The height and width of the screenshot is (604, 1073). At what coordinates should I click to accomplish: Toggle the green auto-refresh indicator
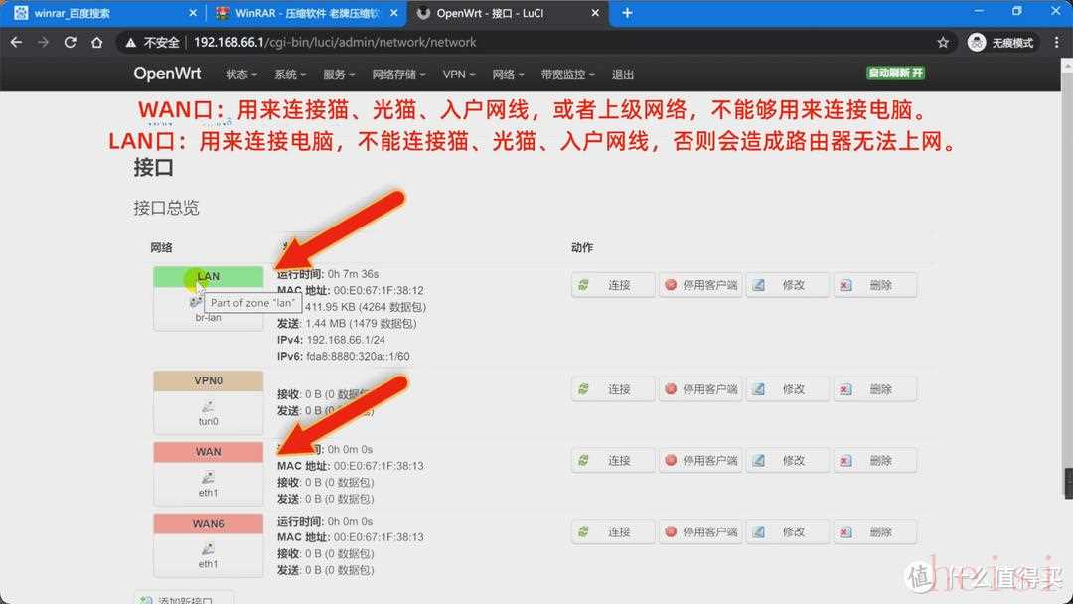pyautogui.click(x=895, y=74)
